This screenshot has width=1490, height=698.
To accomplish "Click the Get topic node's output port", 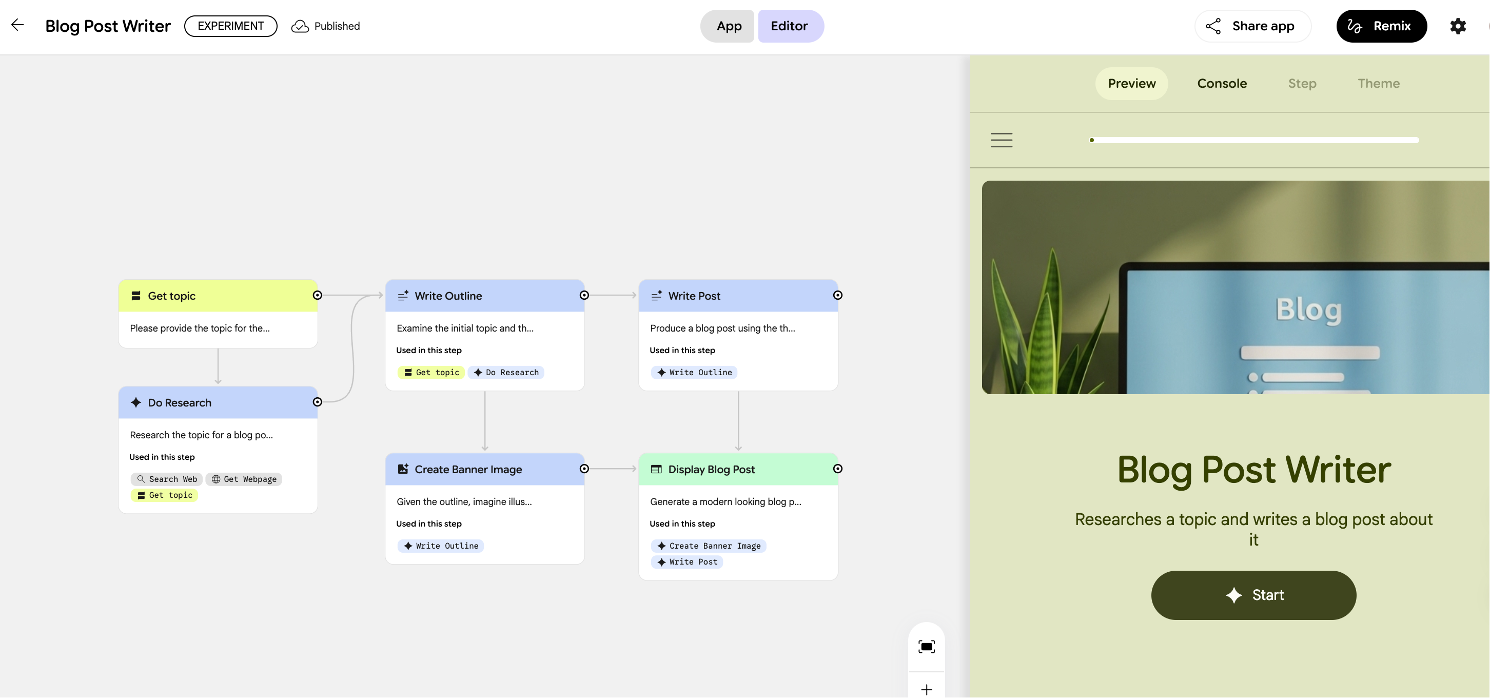I will click(x=317, y=295).
